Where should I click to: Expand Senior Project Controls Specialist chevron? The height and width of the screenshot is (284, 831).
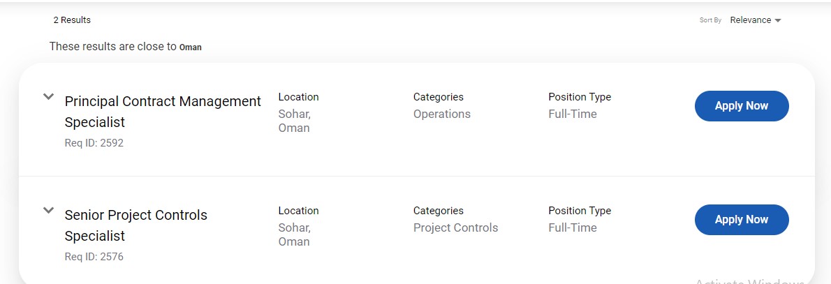(48, 210)
